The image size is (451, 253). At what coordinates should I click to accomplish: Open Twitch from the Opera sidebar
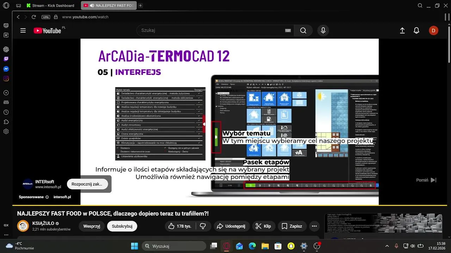click(x=6, y=59)
